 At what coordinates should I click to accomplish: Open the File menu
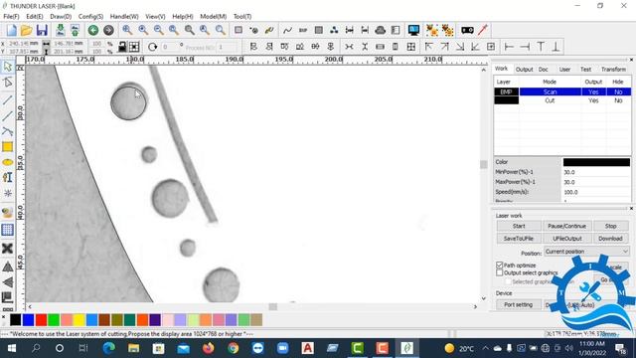pyautogui.click(x=11, y=16)
